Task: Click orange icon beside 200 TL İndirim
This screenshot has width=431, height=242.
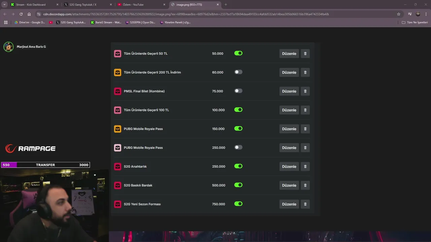Action: coord(118,72)
